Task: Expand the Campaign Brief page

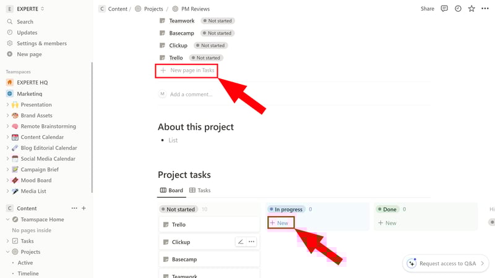Action: pyautogui.click(x=7, y=169)
